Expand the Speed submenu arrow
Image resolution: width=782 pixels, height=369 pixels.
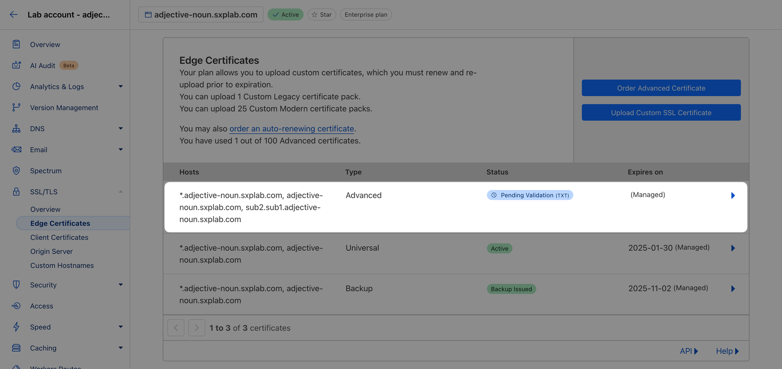[x=121, y=327]
